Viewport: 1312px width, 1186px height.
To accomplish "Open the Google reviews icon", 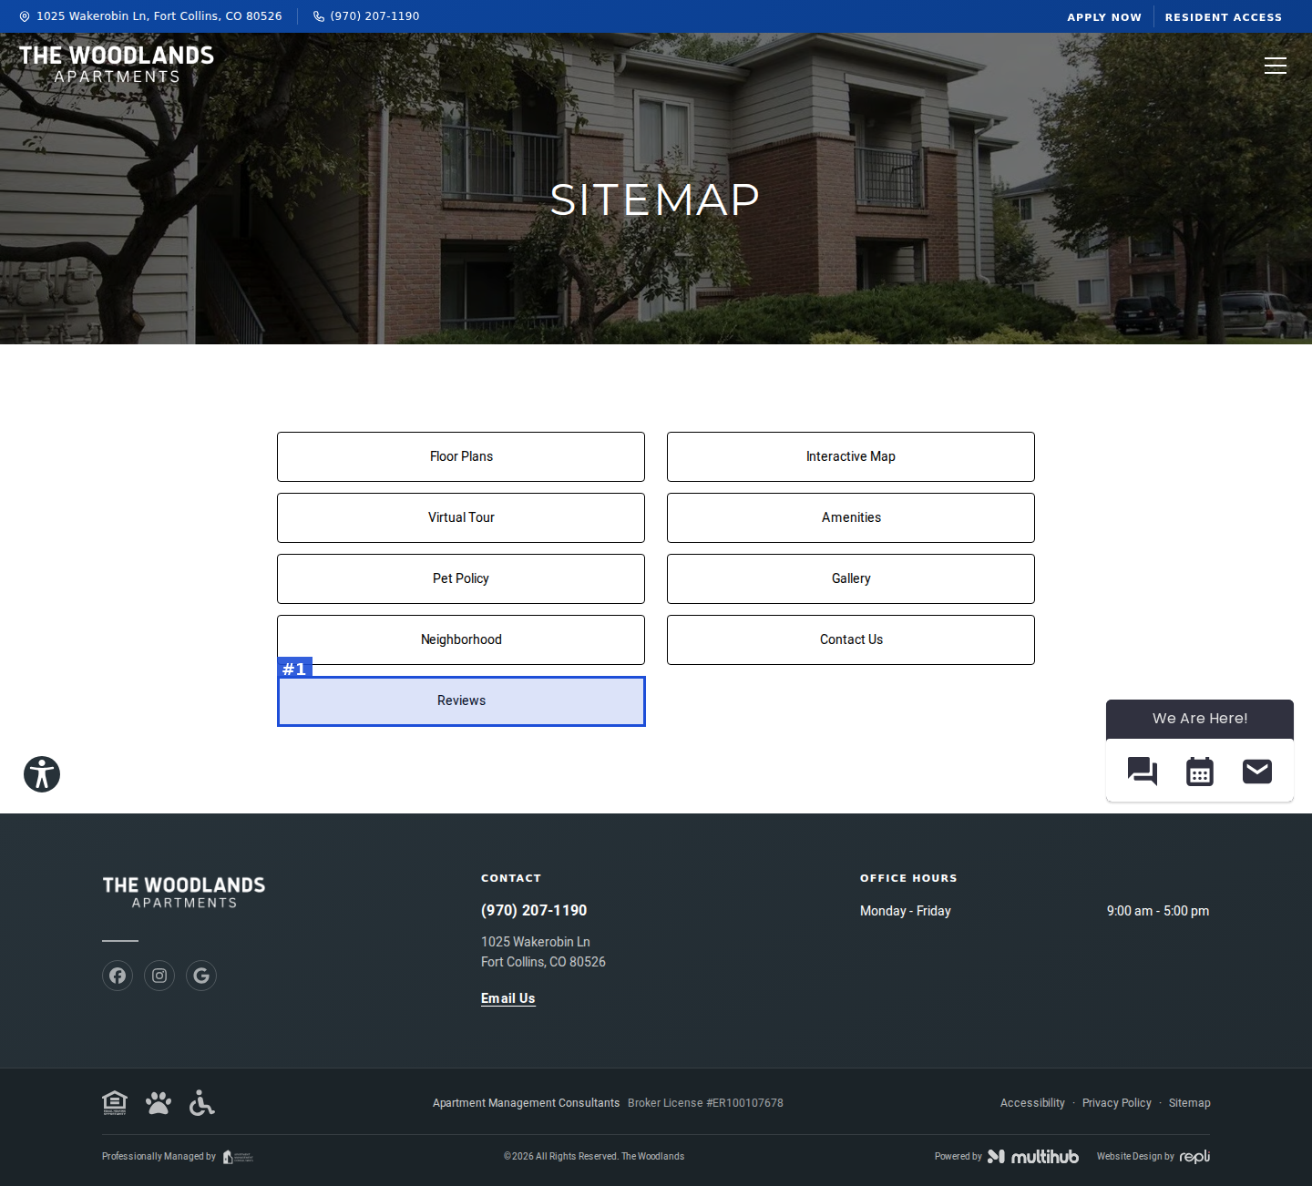I will 201,976.
